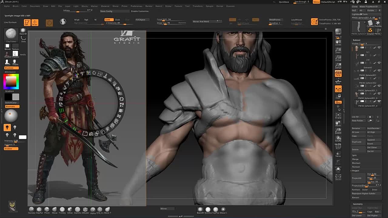
Task: Click the Xpose icon
Action: point(338,177)
